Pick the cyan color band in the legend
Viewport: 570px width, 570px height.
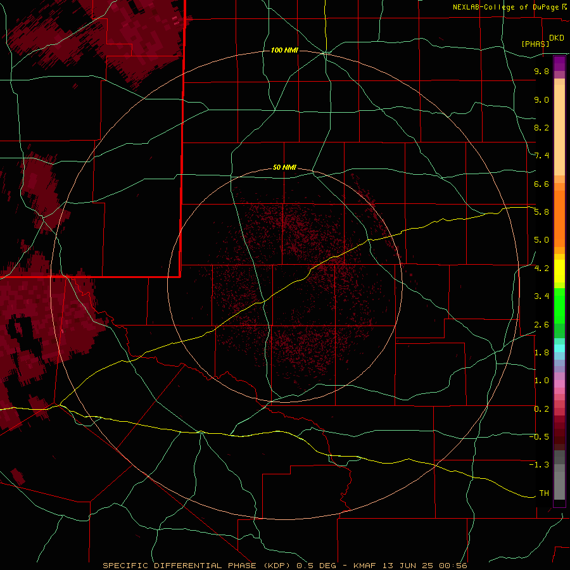coord(559,348)
